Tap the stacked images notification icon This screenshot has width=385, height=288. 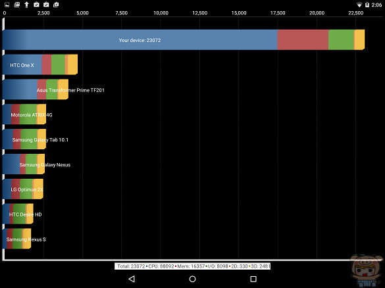pos(17,5)
